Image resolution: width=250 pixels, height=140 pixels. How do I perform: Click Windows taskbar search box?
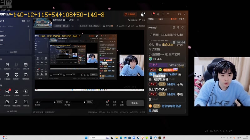[99, 138]
